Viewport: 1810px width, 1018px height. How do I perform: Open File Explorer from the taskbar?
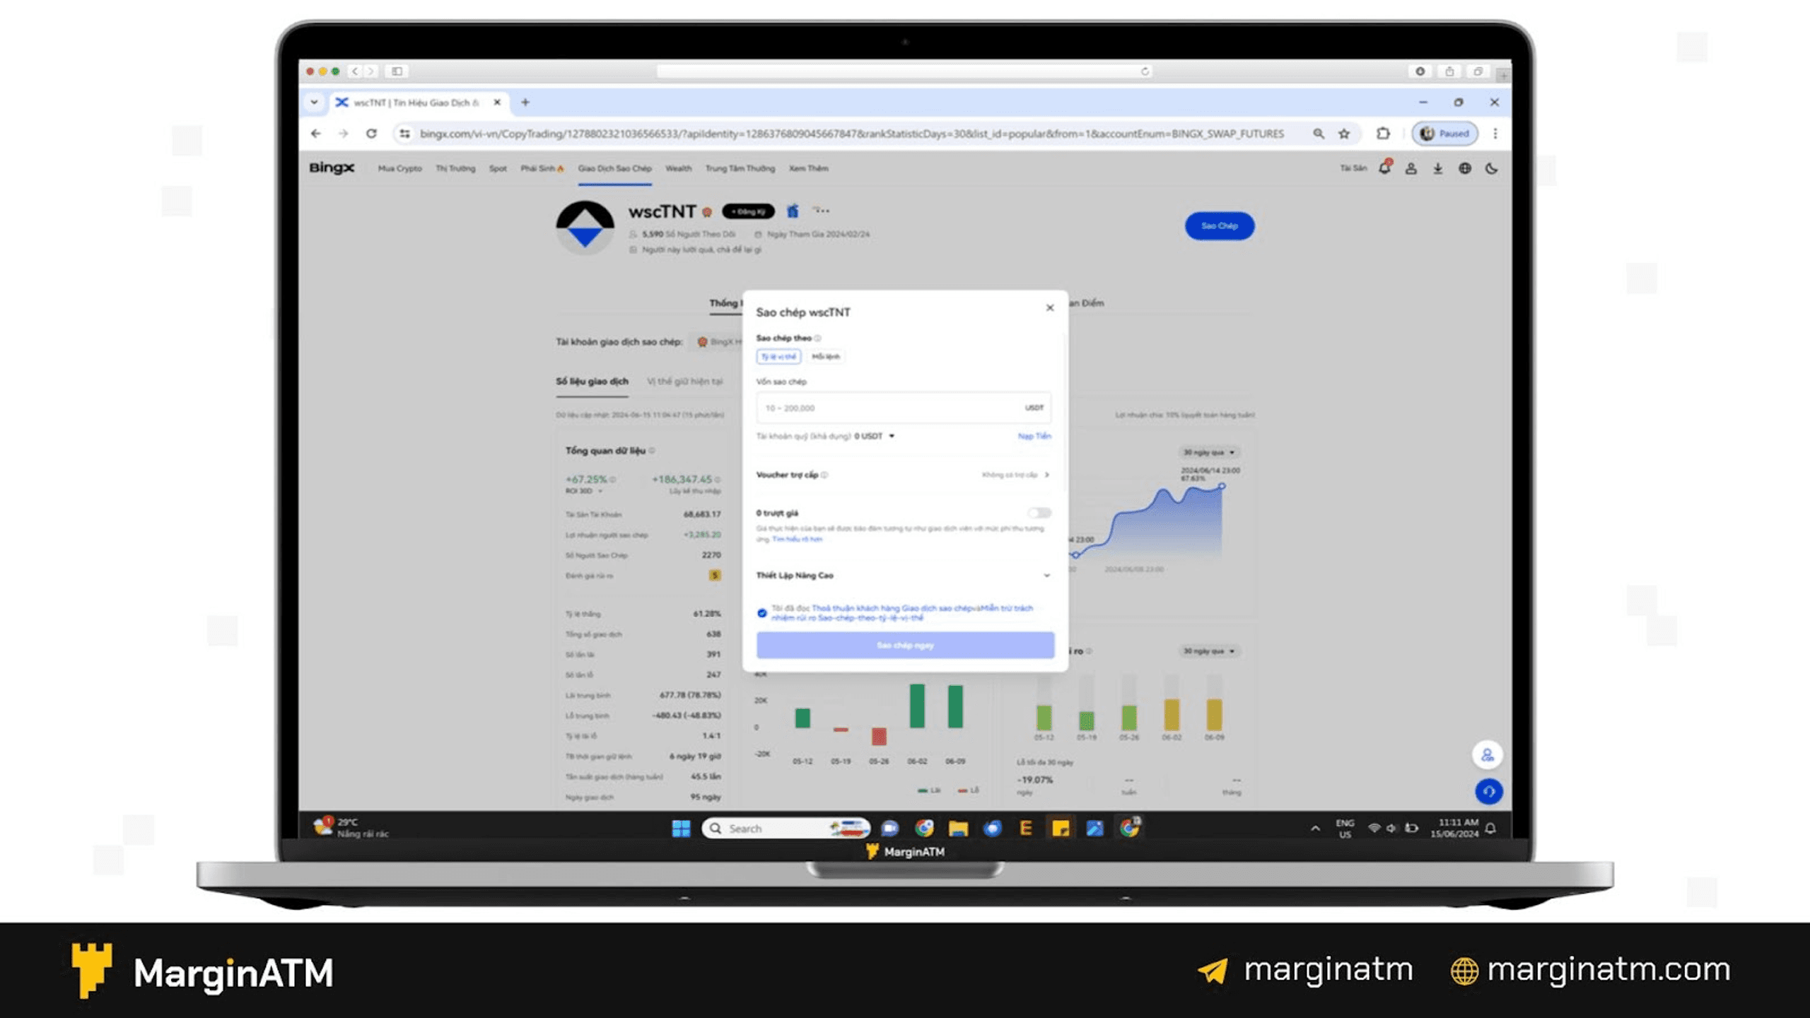[958, 829]
